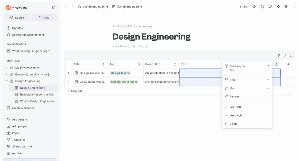Screen dimensions: 300x161
Task: Click the AI sparkle icon in header
Action: (278, 7)
